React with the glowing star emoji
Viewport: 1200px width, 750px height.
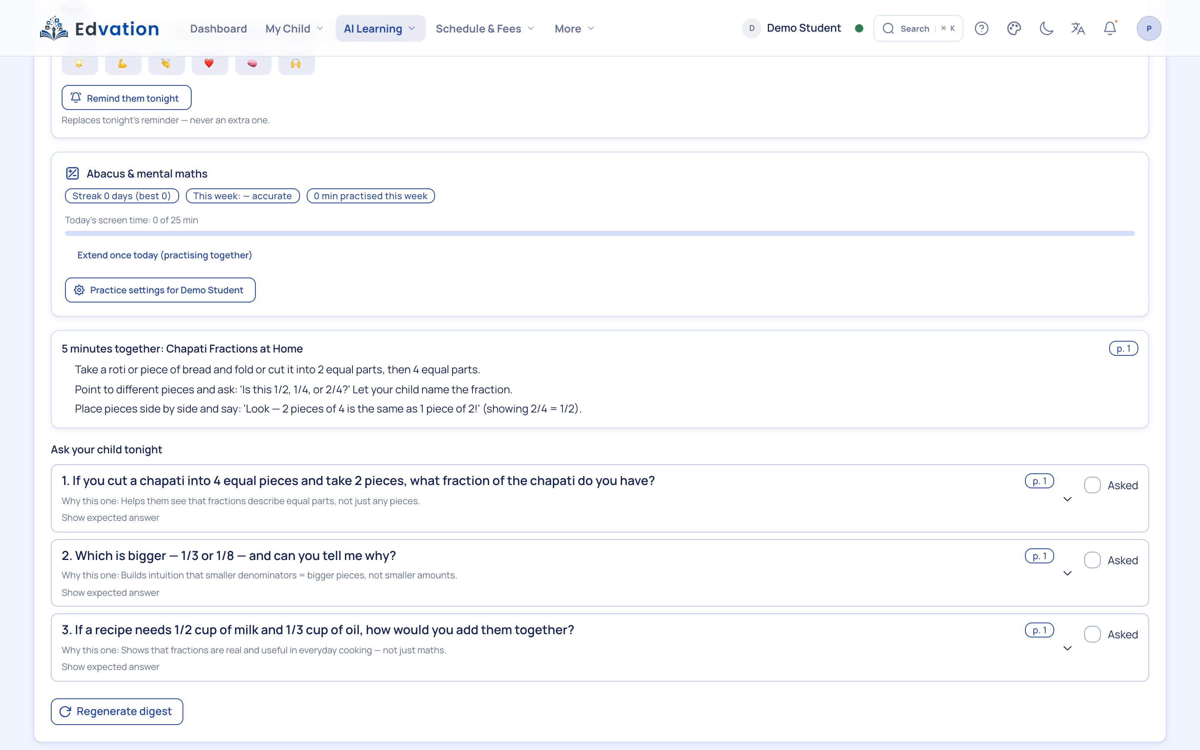tap(79, 63)
